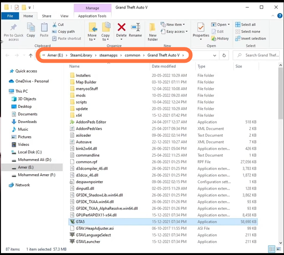Switch to Details view in status bar

point(272,249)
